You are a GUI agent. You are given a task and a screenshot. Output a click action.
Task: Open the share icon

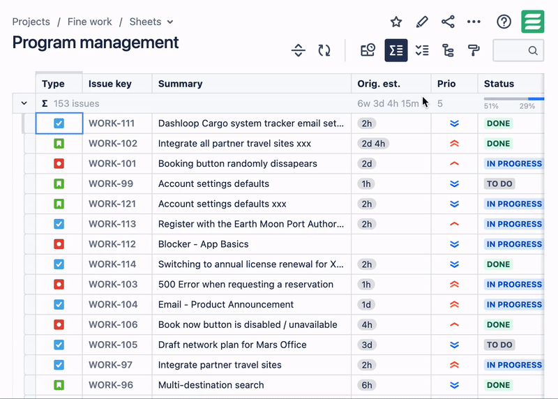[448, 22]
